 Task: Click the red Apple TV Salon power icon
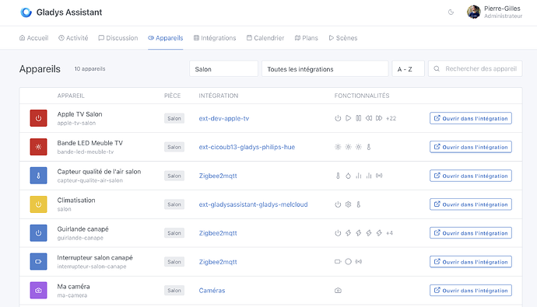tap(38, 118)
